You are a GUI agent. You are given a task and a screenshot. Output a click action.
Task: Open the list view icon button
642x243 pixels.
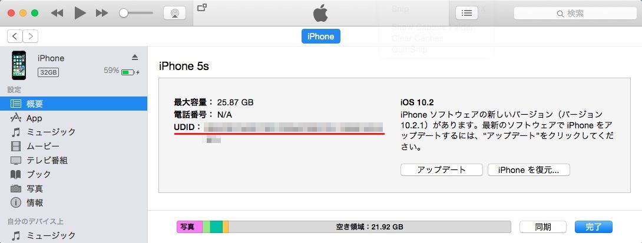[x=466, y=13]
